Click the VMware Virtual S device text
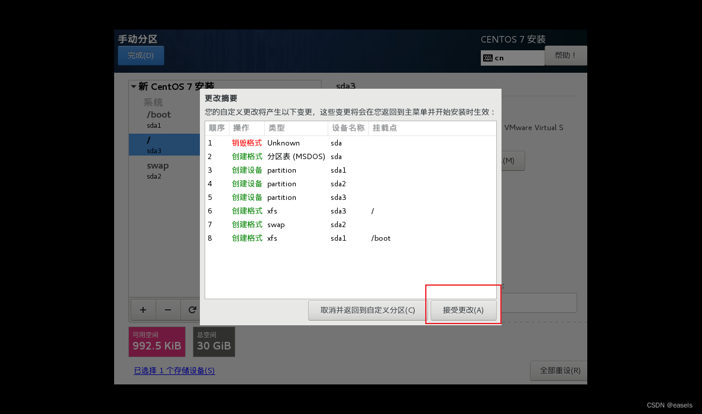Screen dimensions: 702x414 pyautogui.click(x=533, y=128)
